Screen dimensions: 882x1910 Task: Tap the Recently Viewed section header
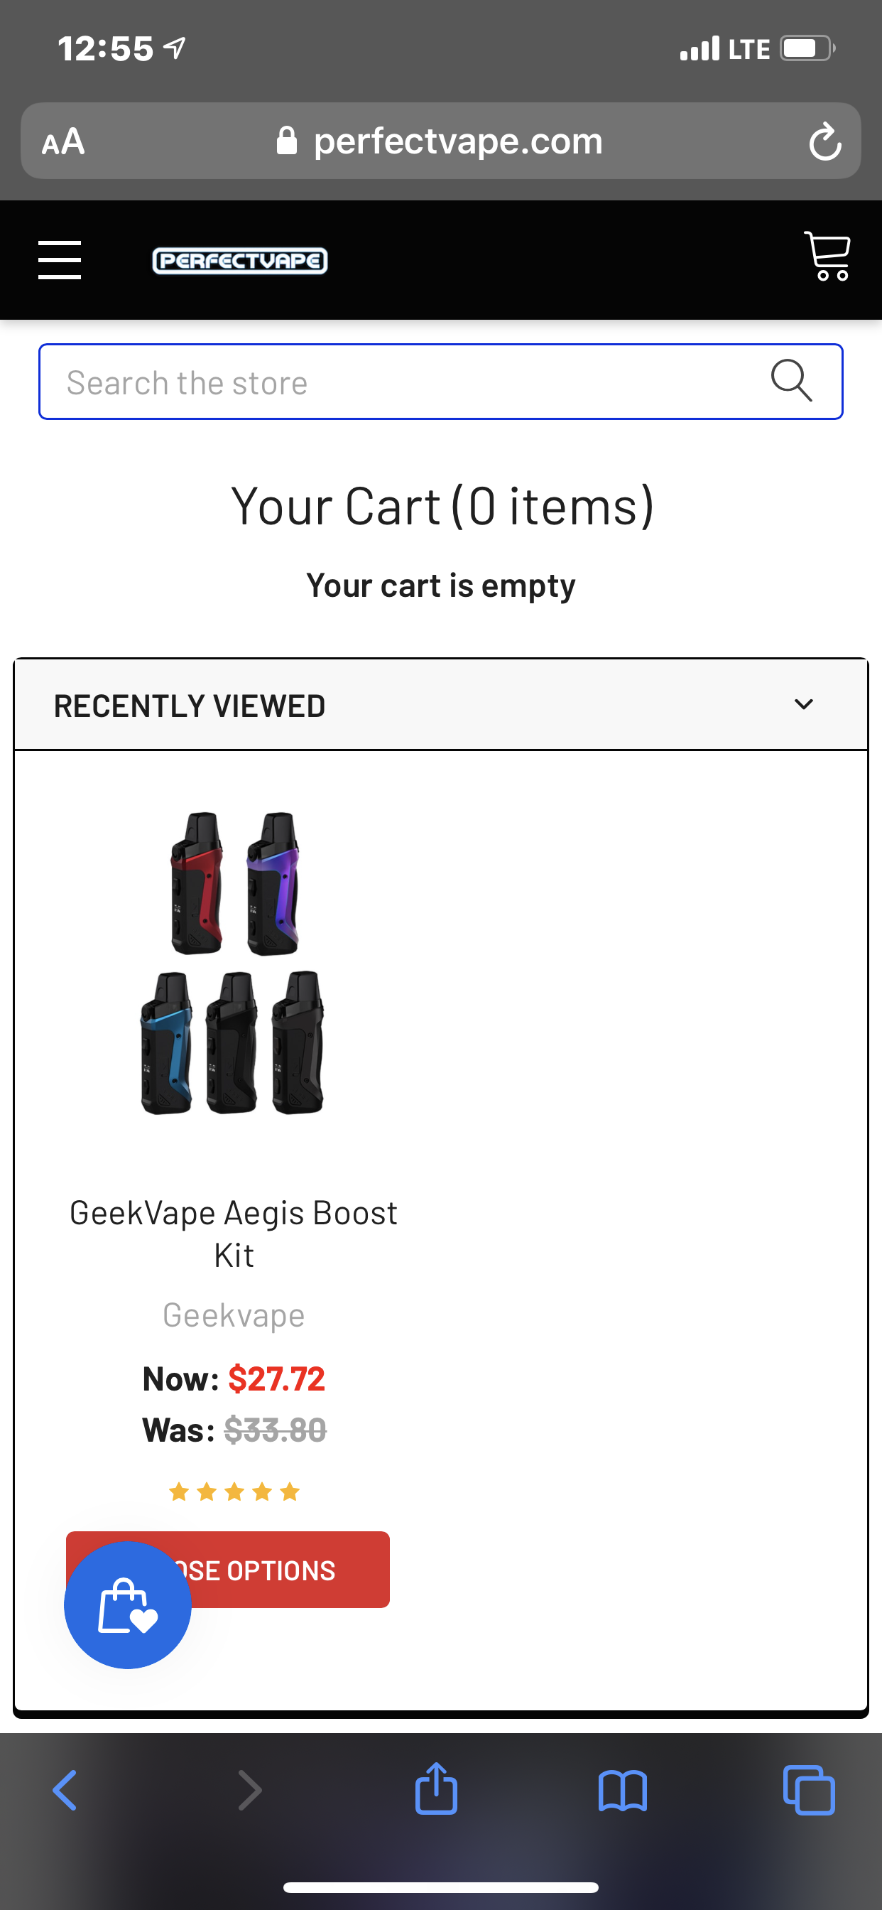pyautogui.click(x=441, y=705)
